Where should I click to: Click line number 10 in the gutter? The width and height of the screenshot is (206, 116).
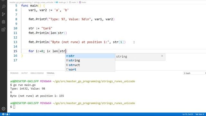click(15, 28)
